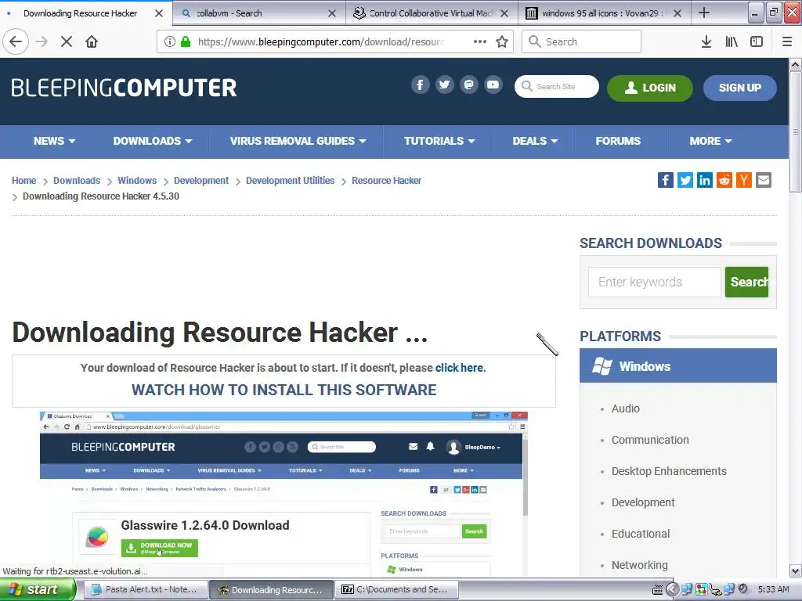This screenshot has height=601, width=802.
Task: Expand the DOWNLOADS dropdown menu
Action: [x=153, y=141]
